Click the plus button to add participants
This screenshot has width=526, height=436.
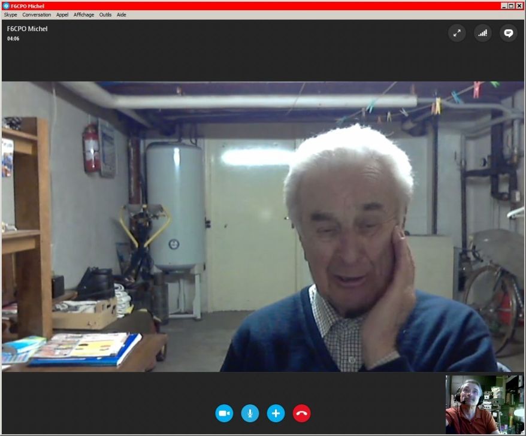[276, 413]
